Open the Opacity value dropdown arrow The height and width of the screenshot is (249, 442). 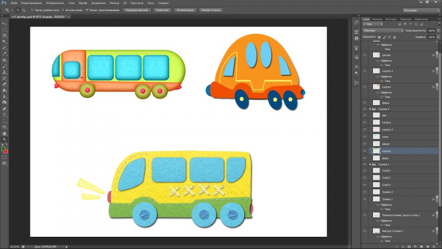438,30
